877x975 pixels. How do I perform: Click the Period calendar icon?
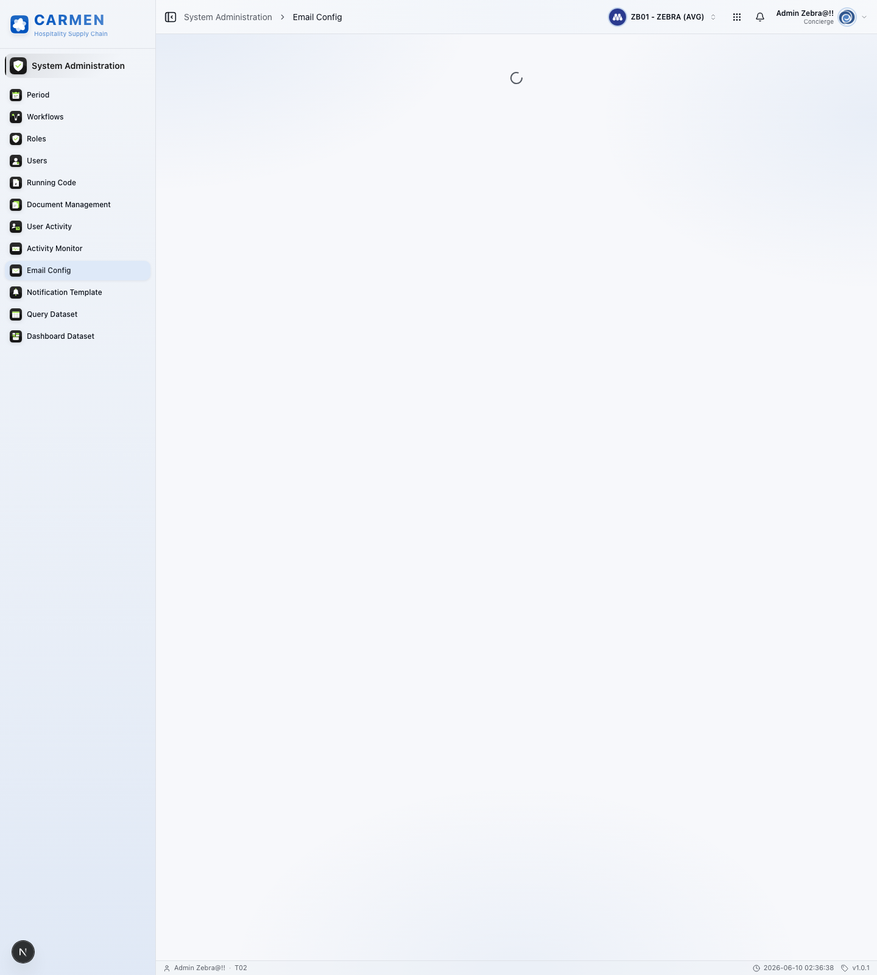16,95
